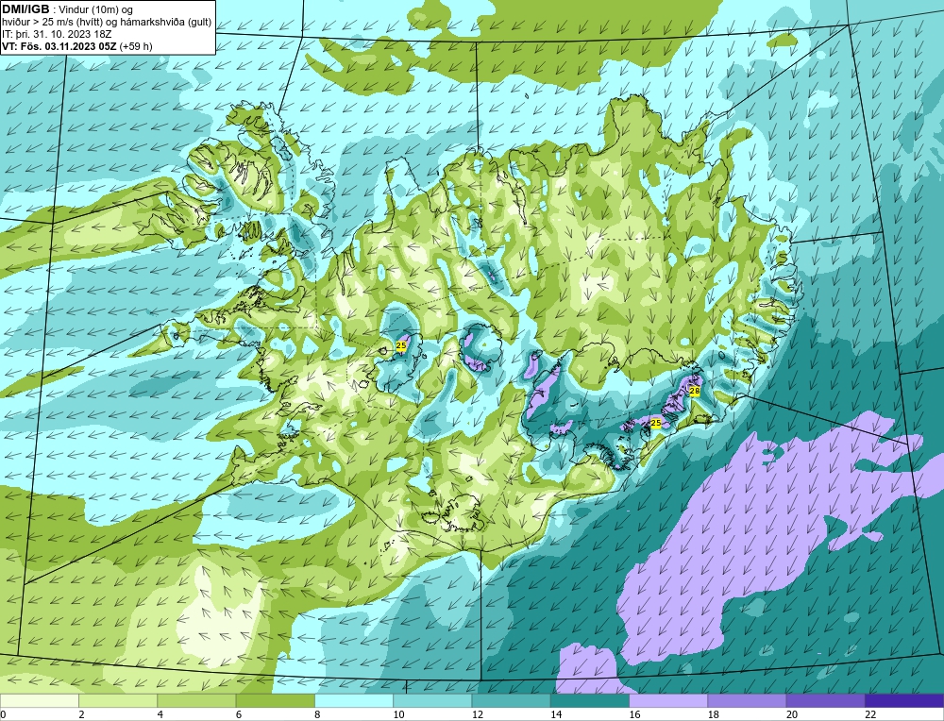Select the light teal 10–12 m/s legend swatch
Screen dimensions: 944x721
tap(432, 700)
